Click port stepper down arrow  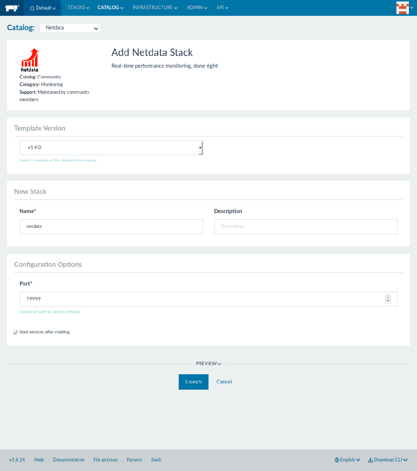388,302
